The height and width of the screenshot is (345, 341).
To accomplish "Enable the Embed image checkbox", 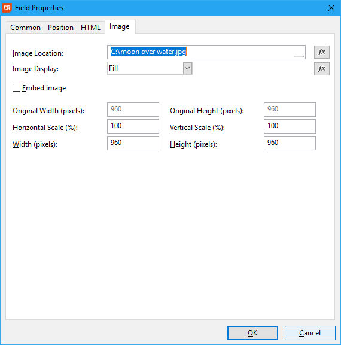I will pyautogui.click(x=17, y=88).
